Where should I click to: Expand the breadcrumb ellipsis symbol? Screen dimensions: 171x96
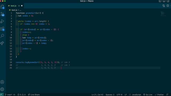click(20, 10)
